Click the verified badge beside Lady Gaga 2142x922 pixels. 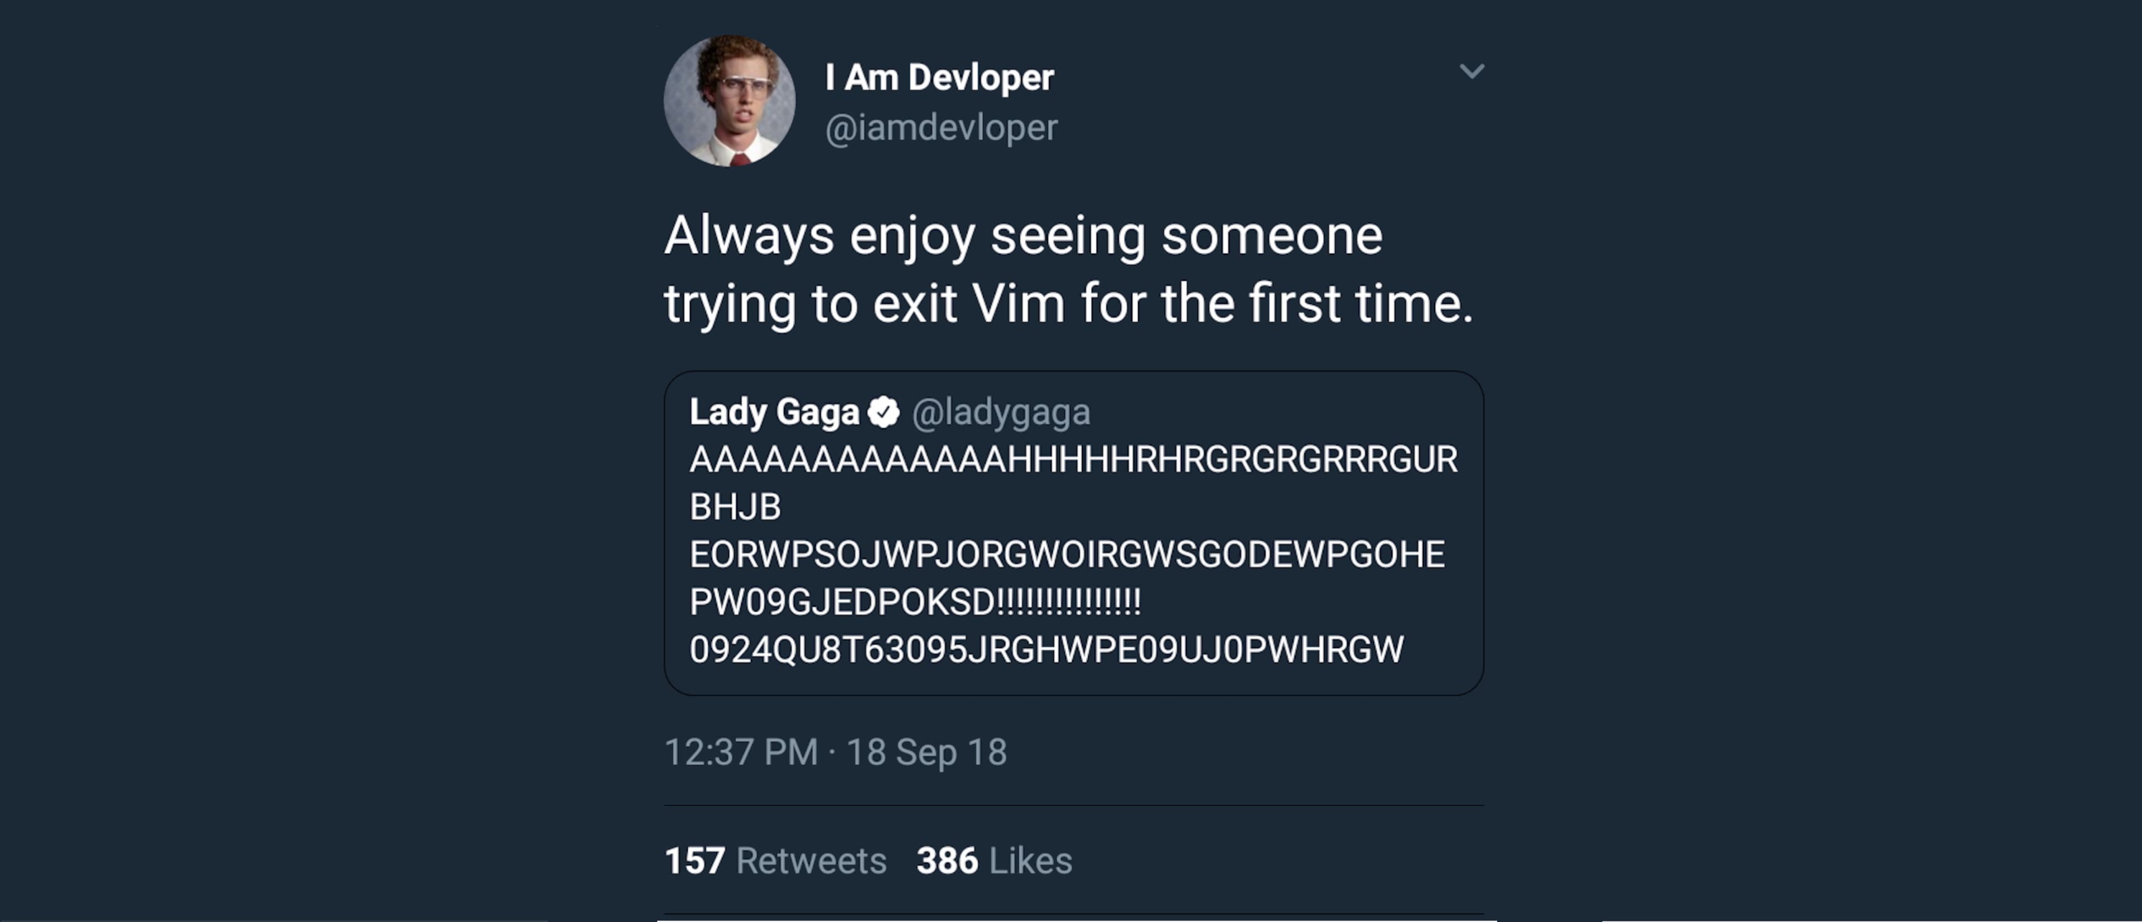click(x=883, y=412)
